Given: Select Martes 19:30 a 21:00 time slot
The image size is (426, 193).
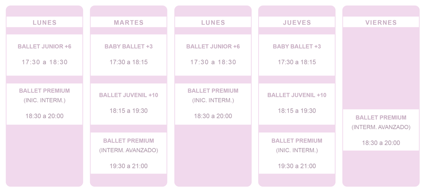Looking at the screenshot, I should click(x=129, y=166).
